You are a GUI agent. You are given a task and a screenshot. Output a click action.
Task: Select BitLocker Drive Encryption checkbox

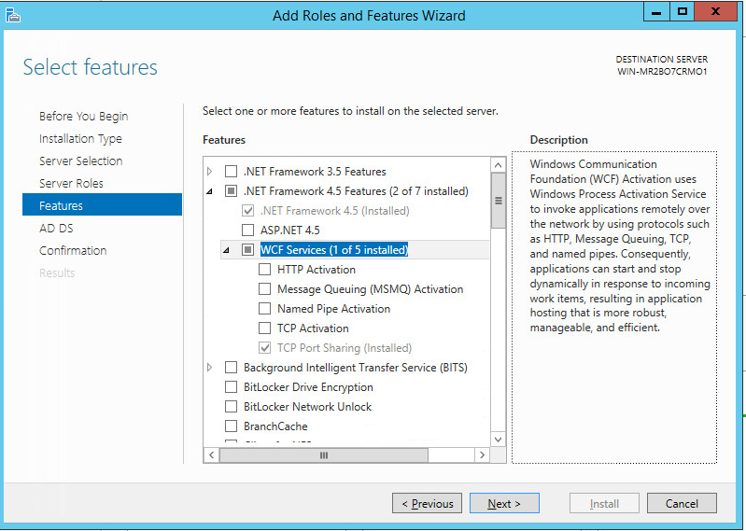click(232, 386)
